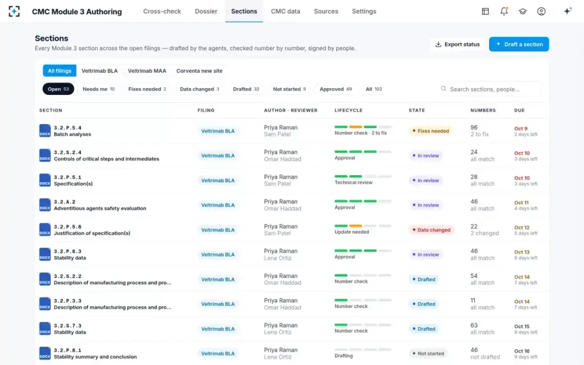The image size is (584, 365).
Task: Click the DOCX icon for 3.2.S.7.3
Action: coord(45,329)
